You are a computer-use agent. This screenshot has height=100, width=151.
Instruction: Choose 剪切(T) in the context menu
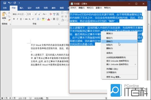tap(120, 38)
